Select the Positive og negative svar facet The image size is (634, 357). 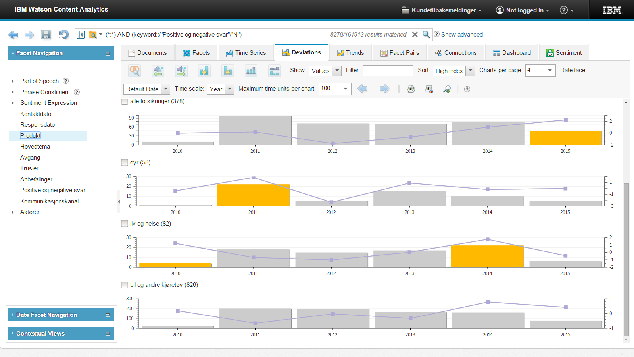tap(53, 190)
